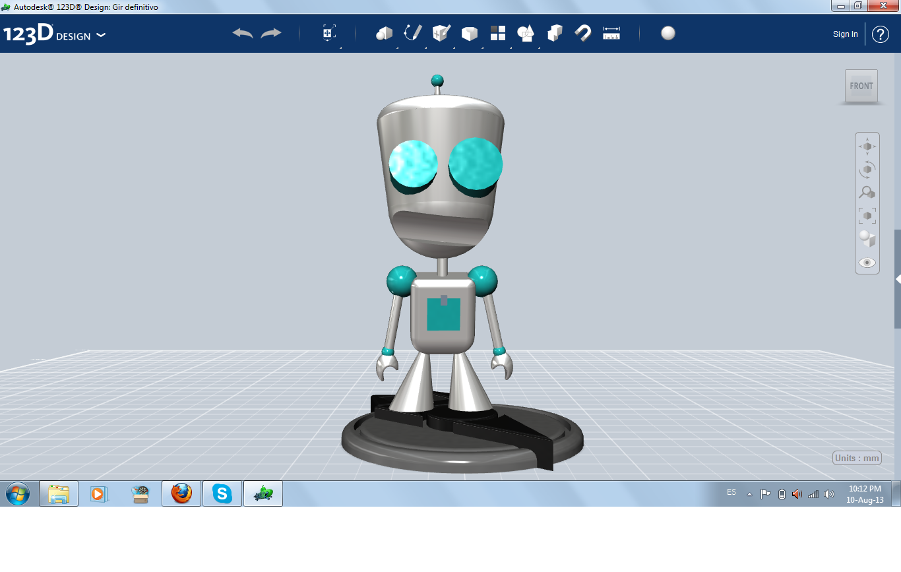This screenshot has height=572, width=901.
Task: Redo the last undone action
Action: [271, 33]
